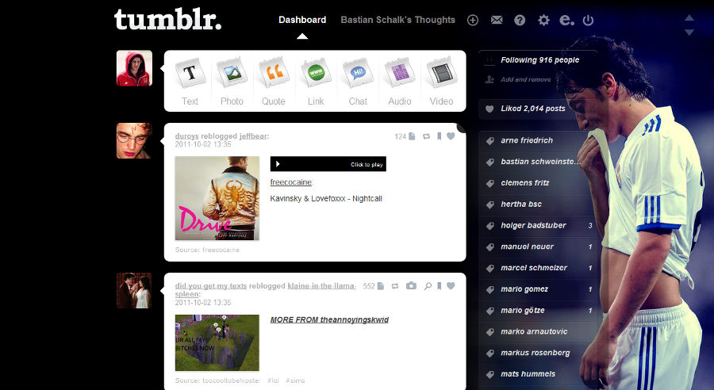Open the #lol tag

pyautogui.click(x=273, y=380)
